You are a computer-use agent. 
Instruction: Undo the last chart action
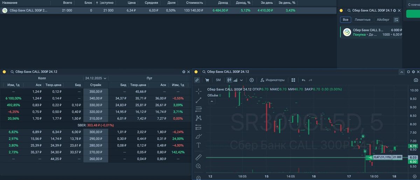(x=303, y=80)
